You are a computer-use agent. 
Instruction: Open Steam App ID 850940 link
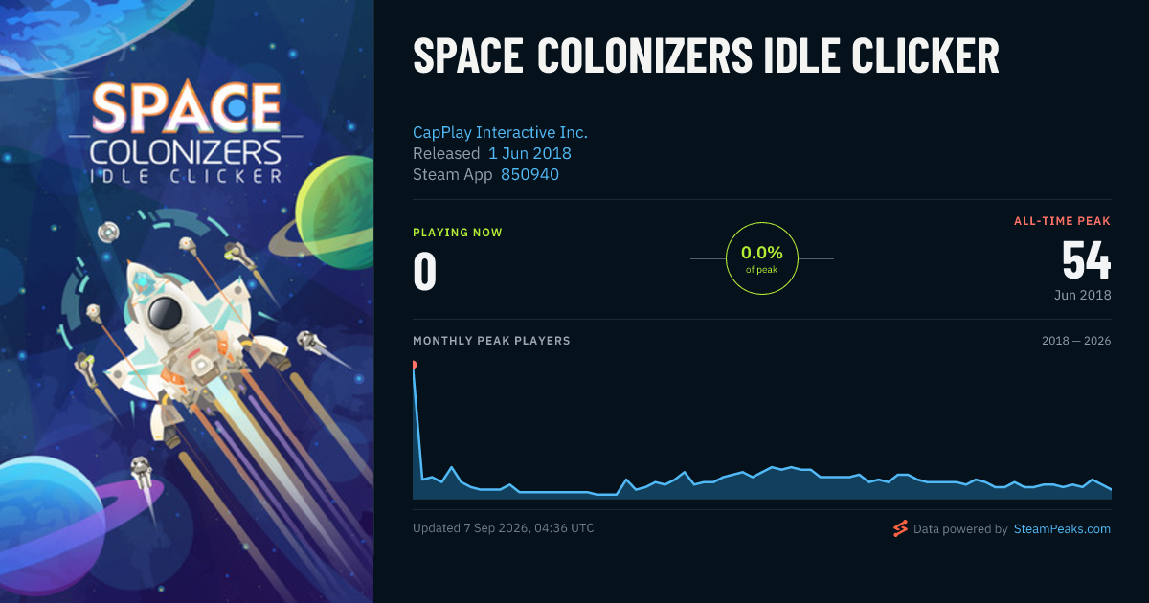(x=529, y=174)
